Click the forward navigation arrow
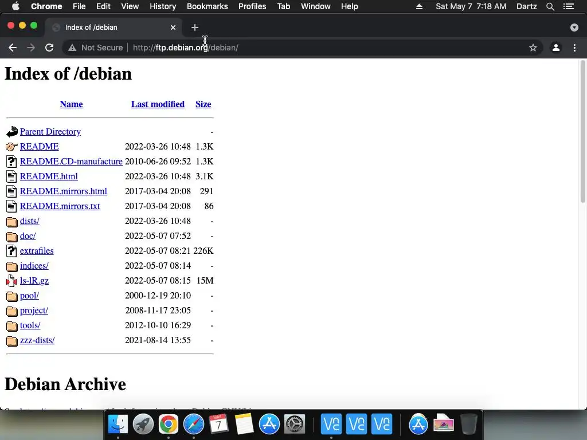The image size is (587, 440). pos(31,48)
